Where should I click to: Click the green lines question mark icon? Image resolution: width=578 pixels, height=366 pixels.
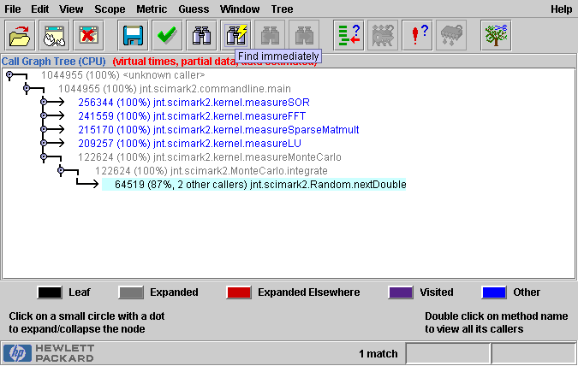349,35
